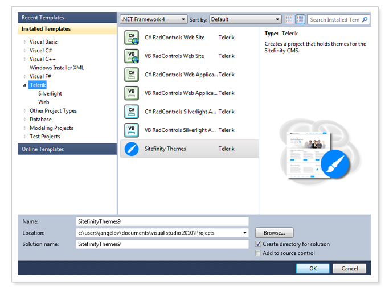
Task: Select the Visual C# label
Action: point(40,51)
